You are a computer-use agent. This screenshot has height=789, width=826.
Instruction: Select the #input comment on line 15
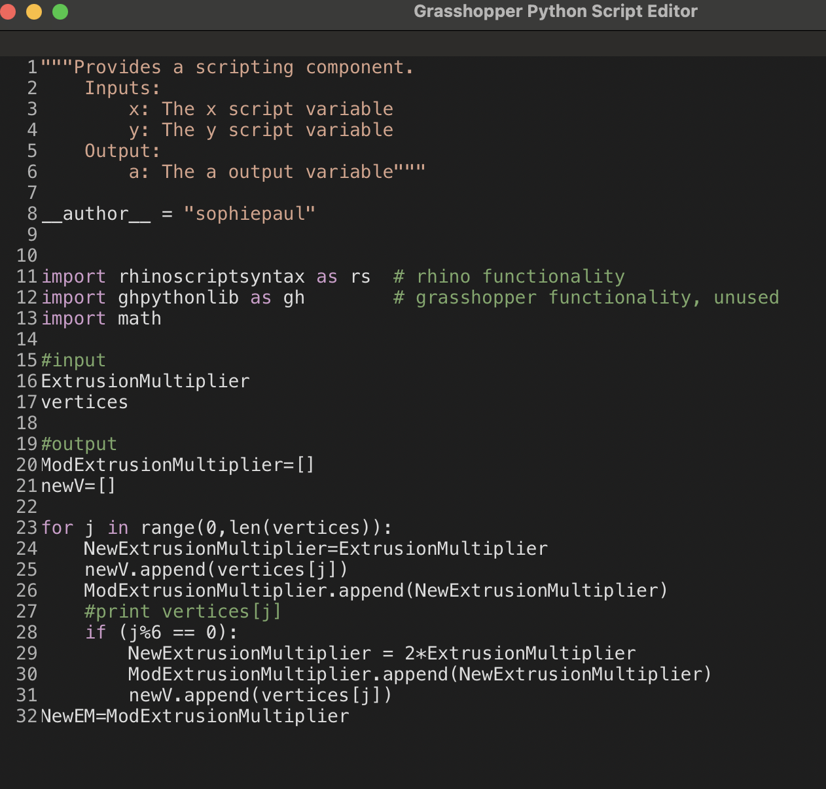point(73,360)
